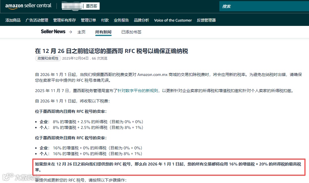Switch to the 主页 tab
This screenshot has height=183, width=309.
pyautogui.click(x=81, y=32)
